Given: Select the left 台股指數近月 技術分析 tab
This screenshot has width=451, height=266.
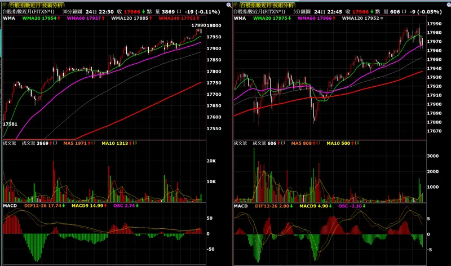Looking at the screenshot, I should (x=36, y=5).
